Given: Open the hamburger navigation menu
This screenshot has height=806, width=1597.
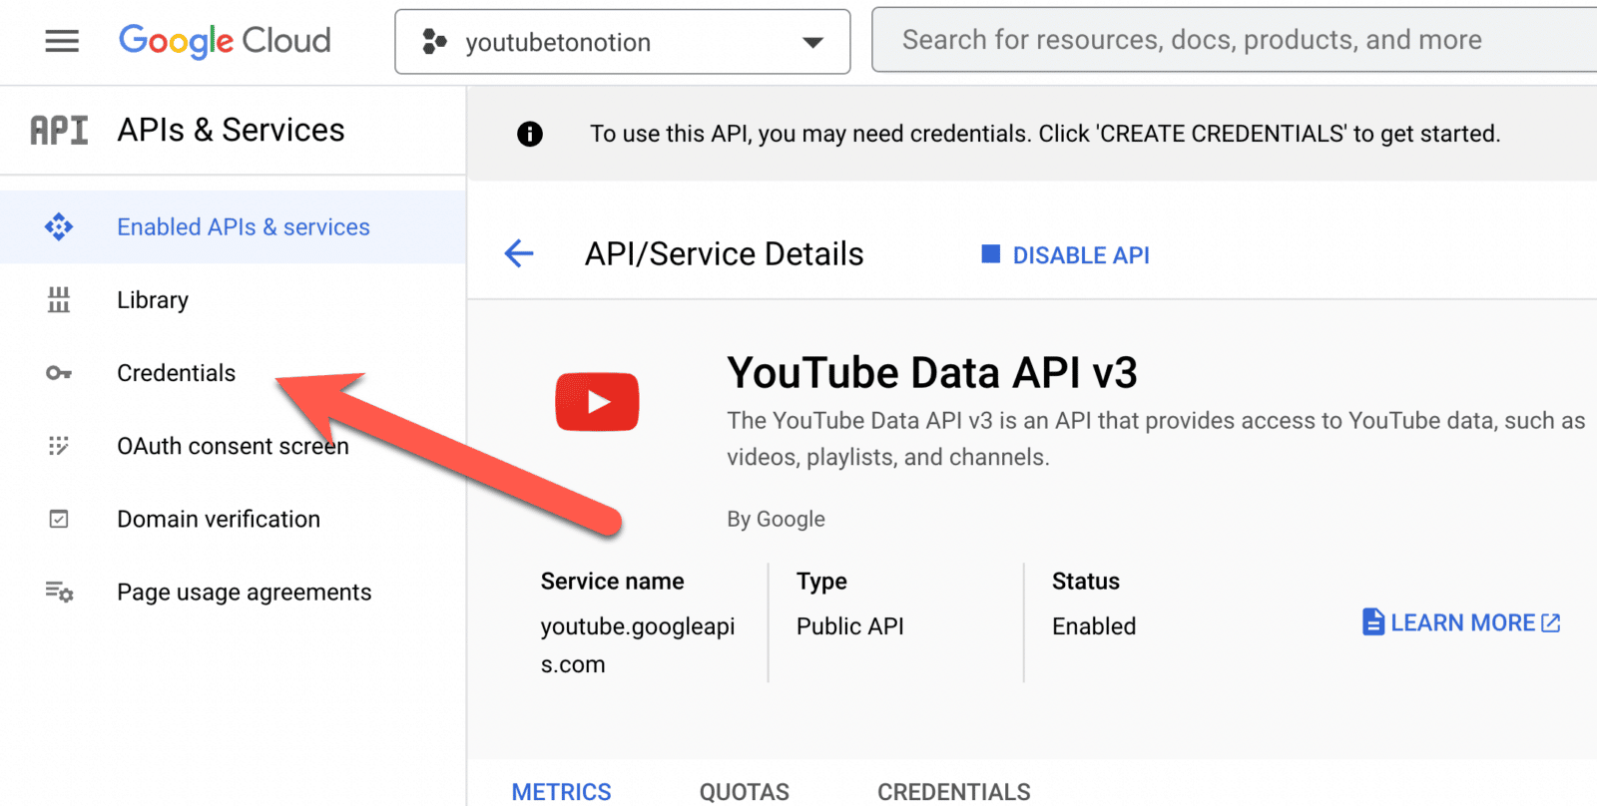Looking at the screenshot, I should (62, 41).
